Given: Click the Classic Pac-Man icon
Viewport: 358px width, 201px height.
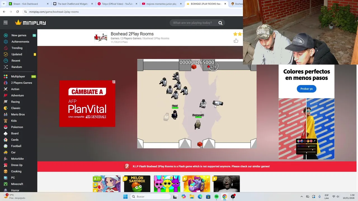Looking at the screenshot, I should 6,108.
